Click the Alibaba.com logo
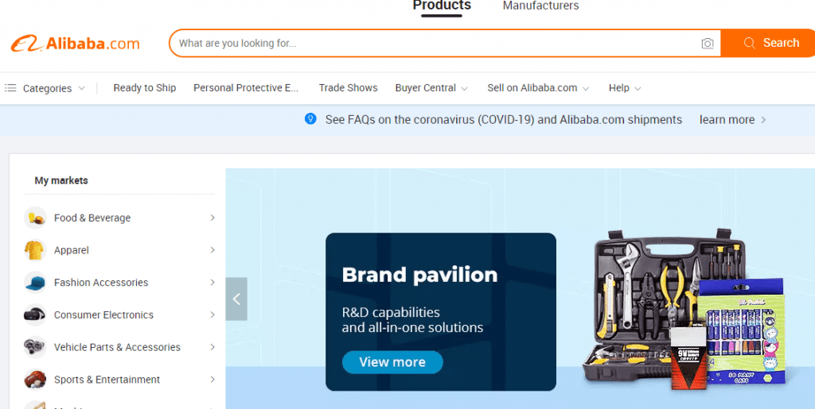Screen dimensions: 815x409 (76, 44)
